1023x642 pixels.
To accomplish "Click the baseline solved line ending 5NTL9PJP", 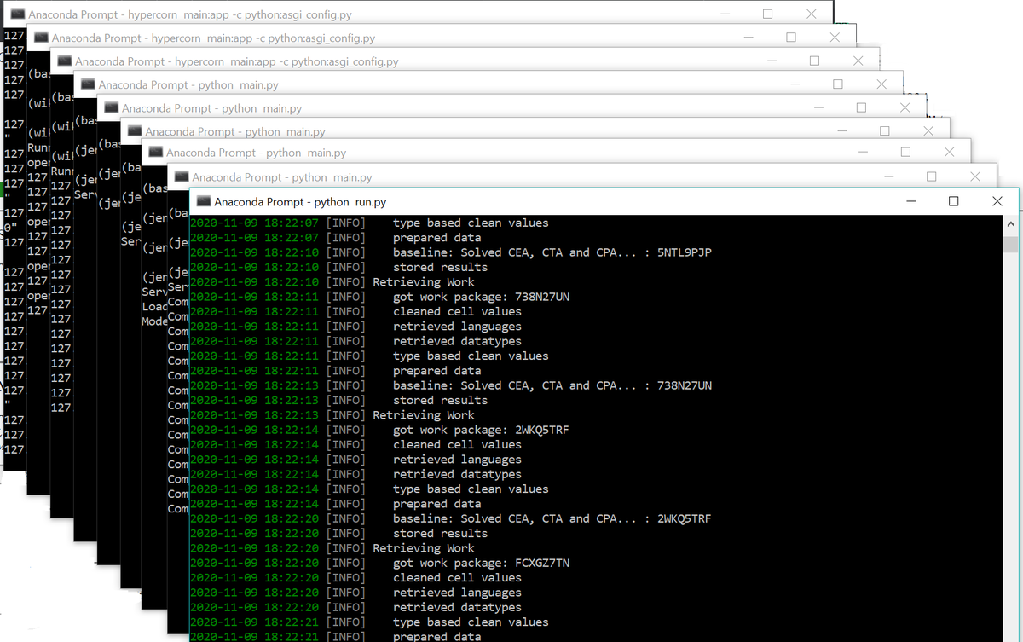I will click(552, 252).
